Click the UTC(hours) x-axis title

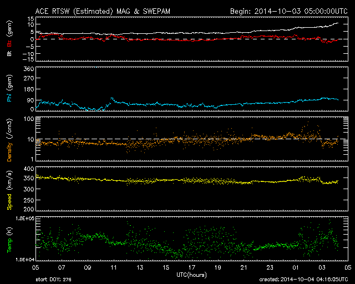pos(191,275)
